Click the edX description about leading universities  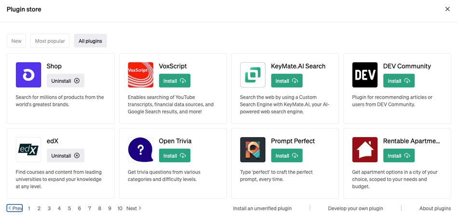coord(58,179)
